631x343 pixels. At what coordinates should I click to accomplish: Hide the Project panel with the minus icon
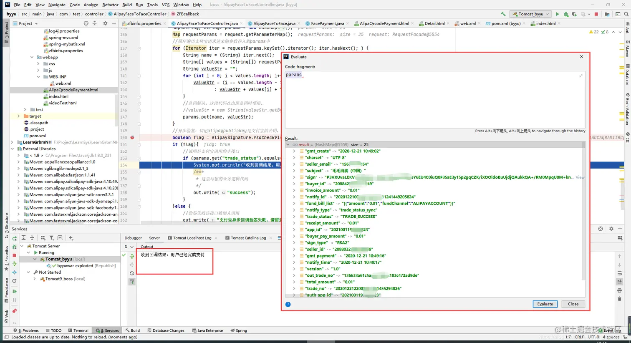tap(114, 23)
